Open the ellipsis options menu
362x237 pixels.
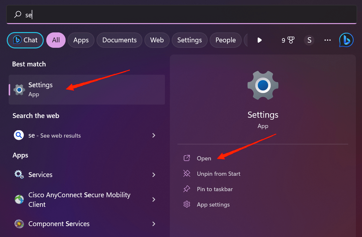[327, 40]
